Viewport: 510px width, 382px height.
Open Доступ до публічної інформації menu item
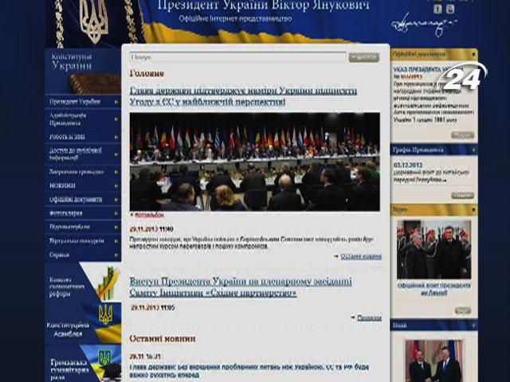[x=76, y=154]
